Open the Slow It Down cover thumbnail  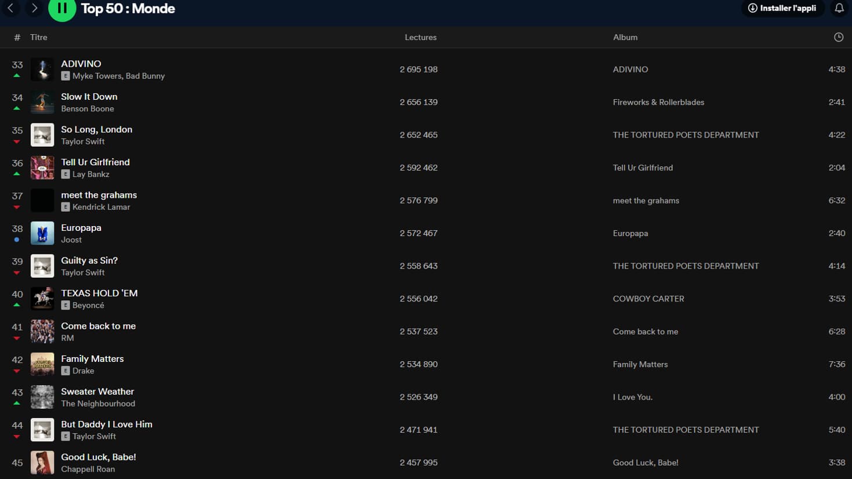click(x=42, y=102)
